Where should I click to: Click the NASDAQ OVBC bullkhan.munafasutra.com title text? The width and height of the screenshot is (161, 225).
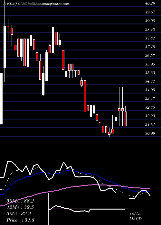point(36,4)
